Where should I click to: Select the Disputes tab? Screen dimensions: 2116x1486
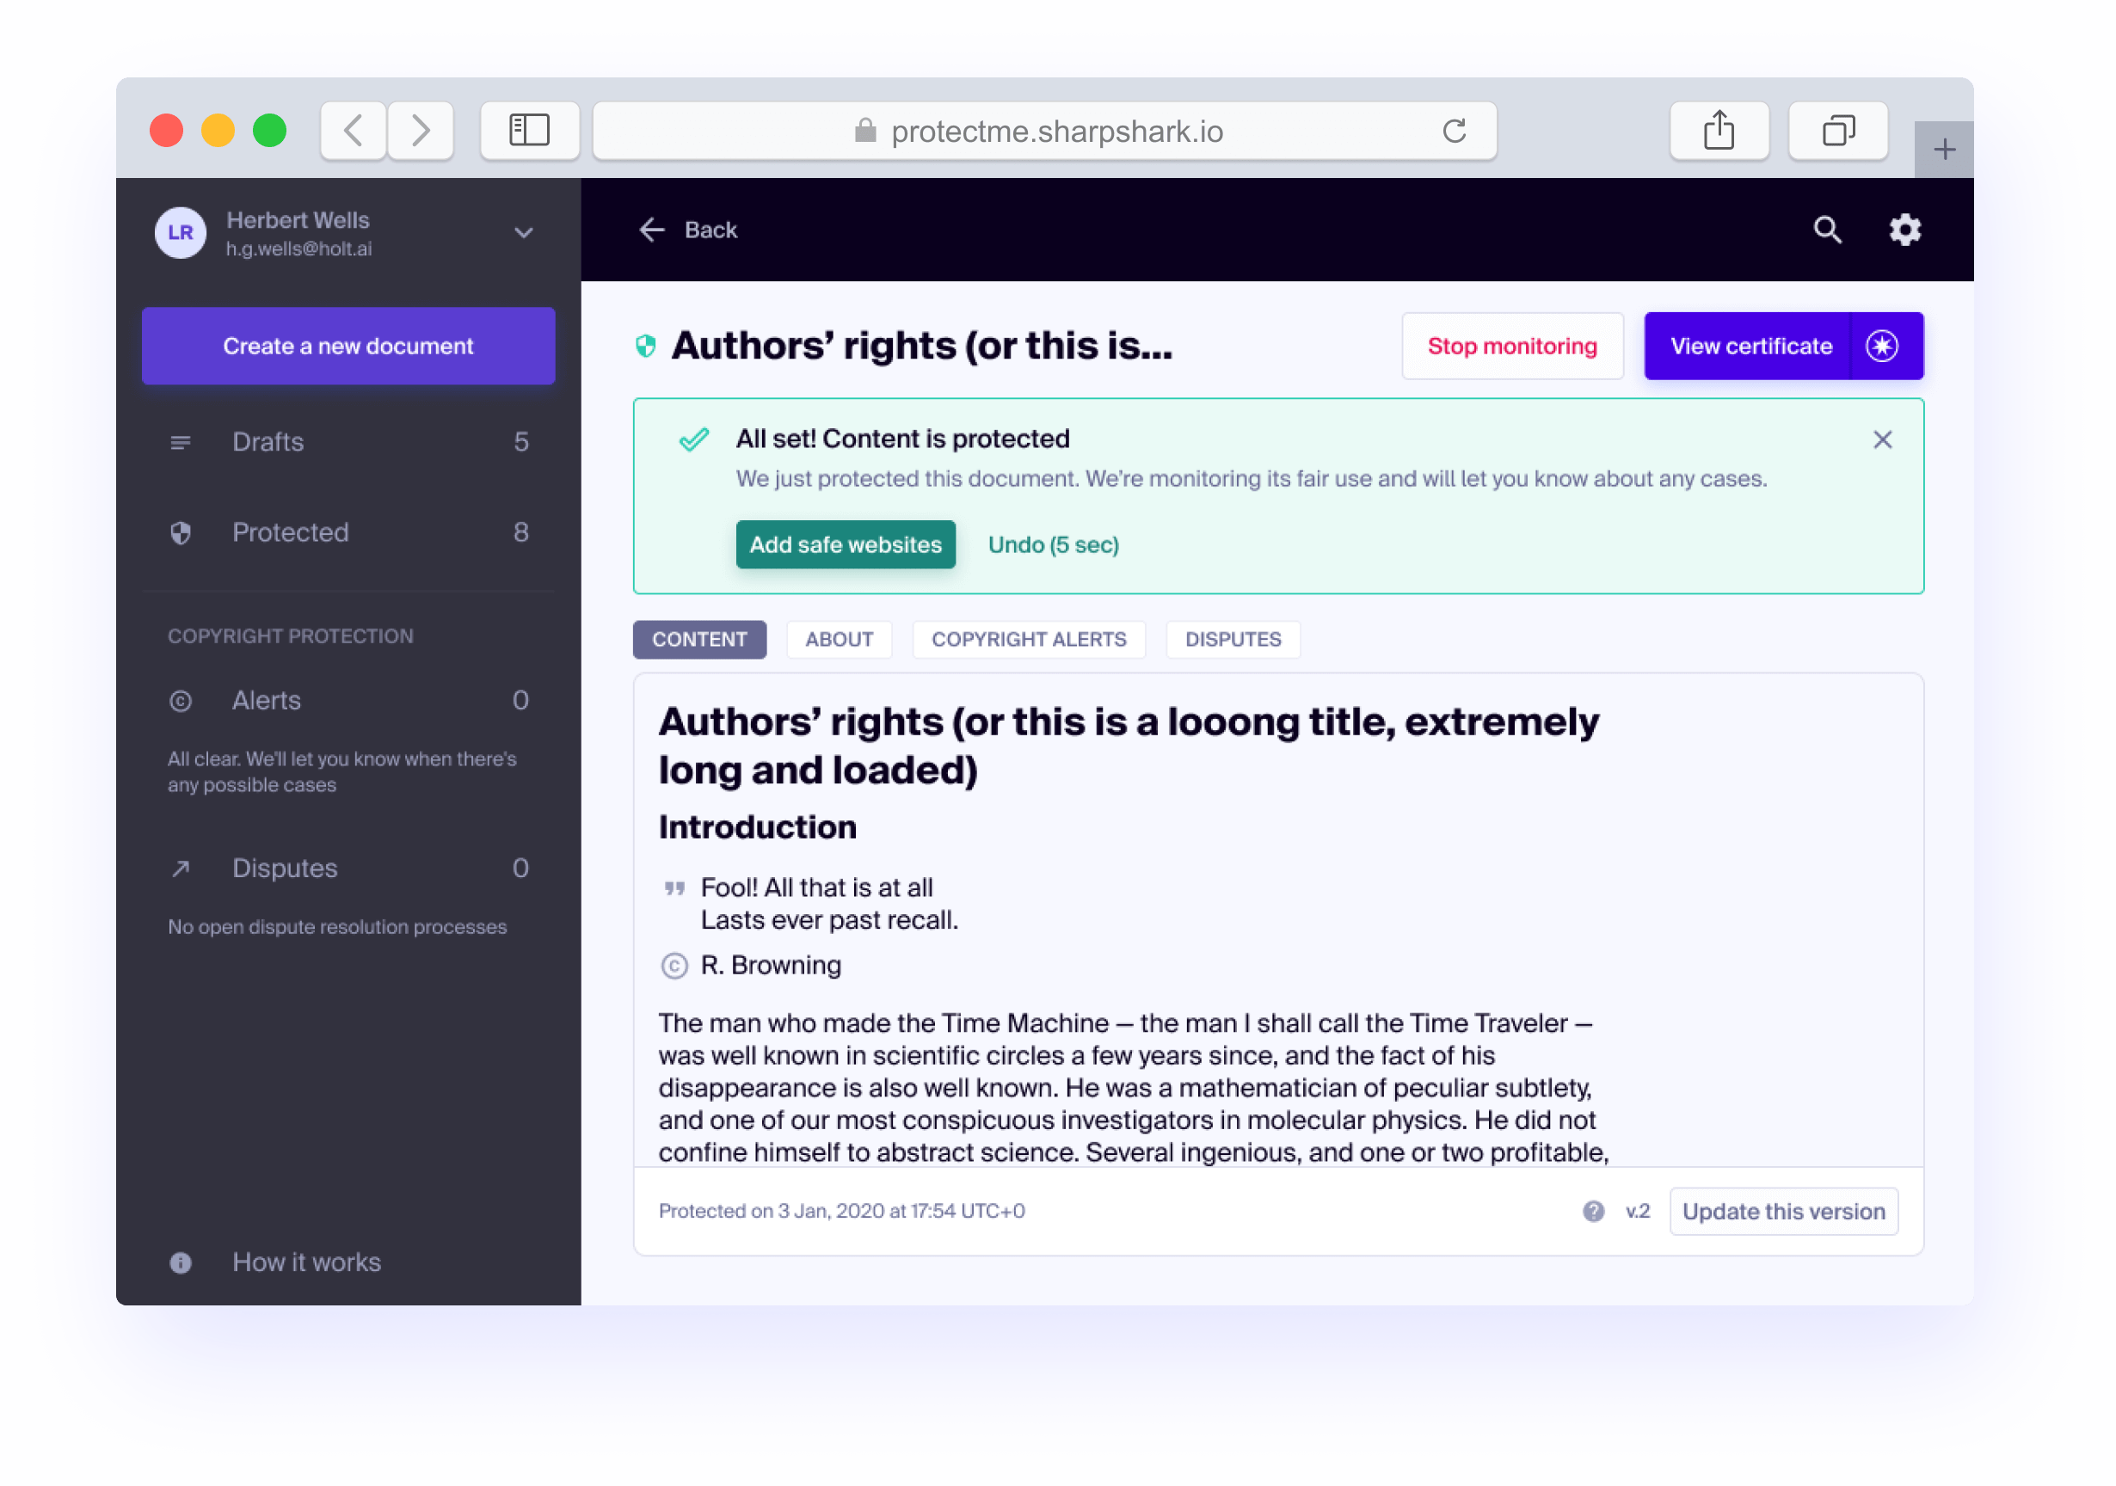(1232, 639)
